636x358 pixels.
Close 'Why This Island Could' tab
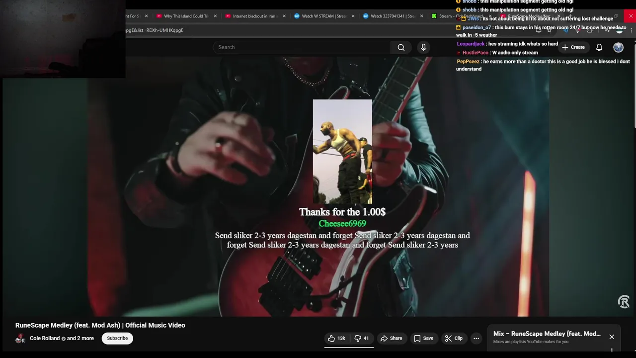click(215, 16)
